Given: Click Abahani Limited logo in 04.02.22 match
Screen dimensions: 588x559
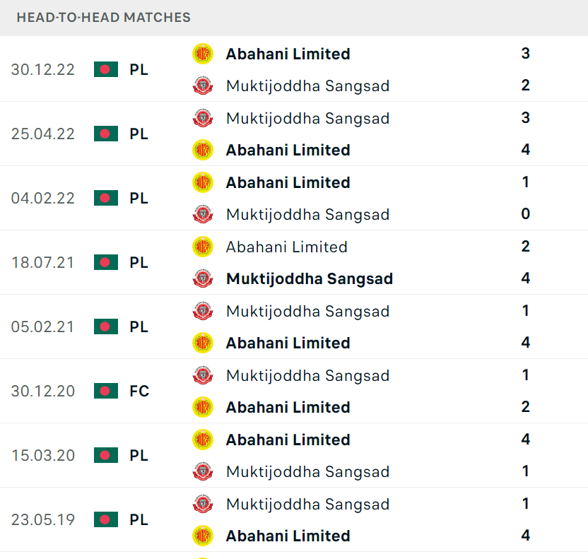Looking at the screenshot, I should point(203,182).
